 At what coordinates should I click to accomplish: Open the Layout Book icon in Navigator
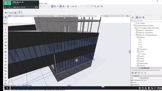point(140,17)
